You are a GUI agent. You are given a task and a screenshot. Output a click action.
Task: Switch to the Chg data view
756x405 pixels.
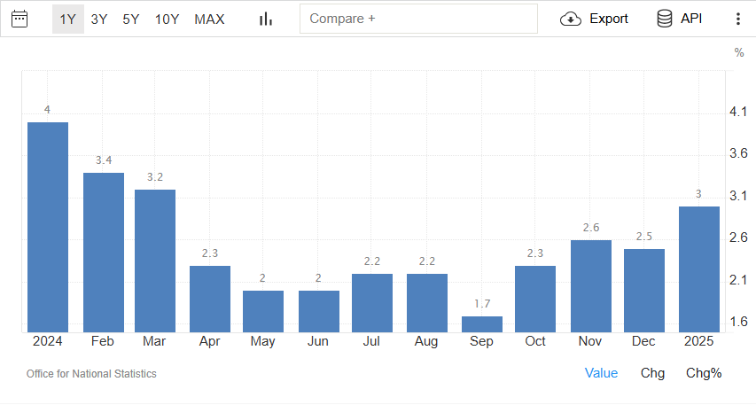(652, 373)
